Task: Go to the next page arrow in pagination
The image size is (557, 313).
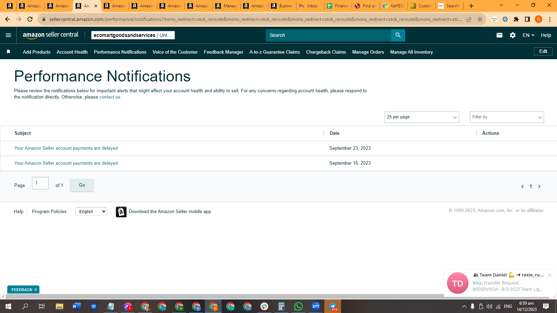Action: click(539, 187)
